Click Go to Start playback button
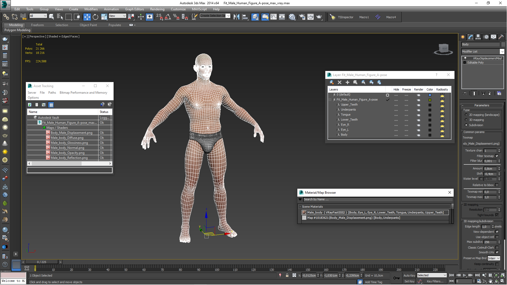Screen dimensions: 507x285 point(452,275)
